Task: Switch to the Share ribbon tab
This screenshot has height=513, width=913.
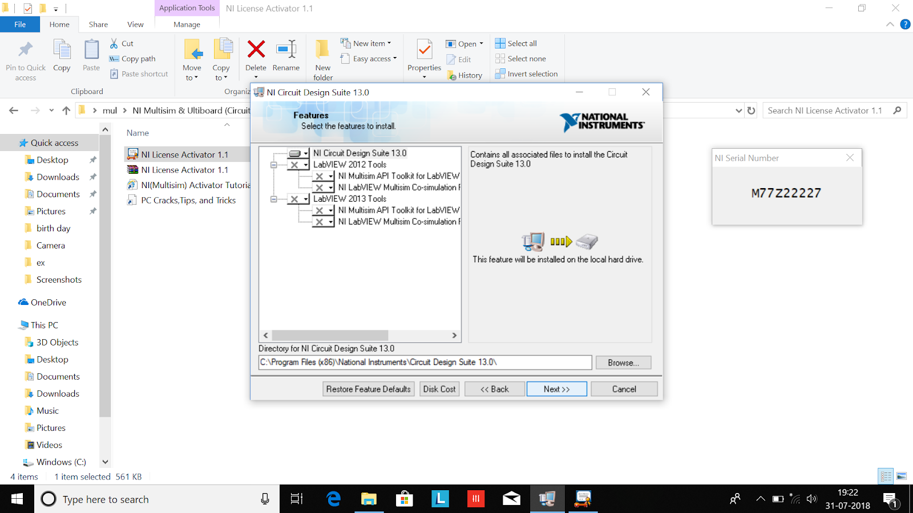Action: tap(98, 25)
